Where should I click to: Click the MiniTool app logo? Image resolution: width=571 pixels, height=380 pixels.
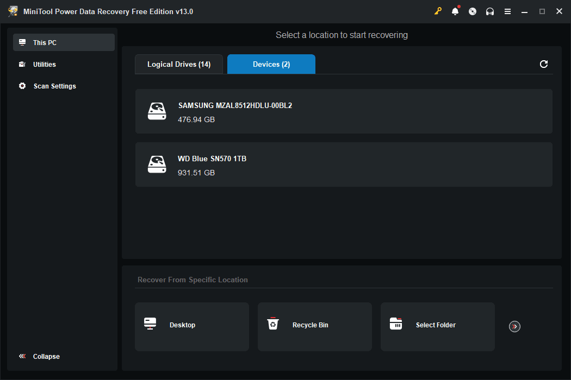pyautogui.click(x=13, y=11)
